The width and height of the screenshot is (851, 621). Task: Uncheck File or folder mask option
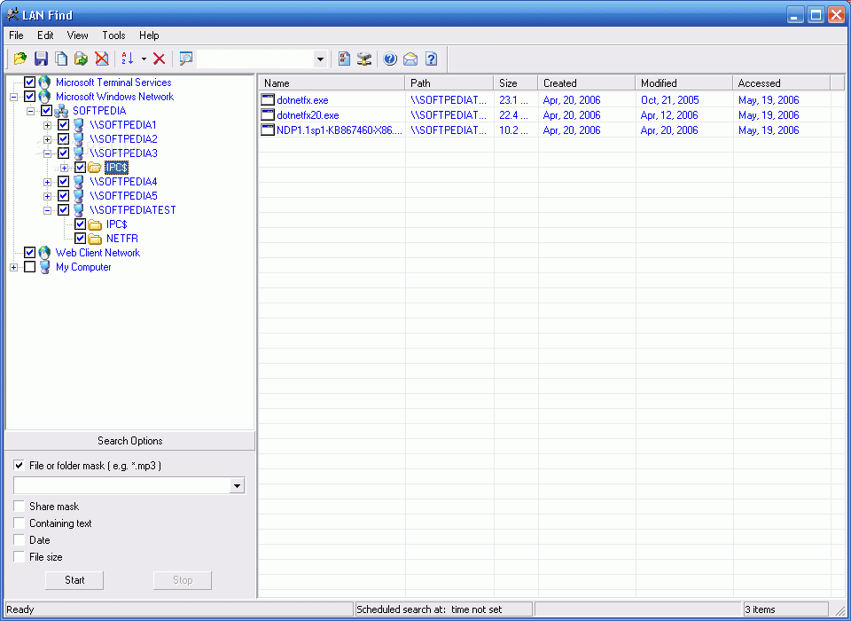pos(19,466)
